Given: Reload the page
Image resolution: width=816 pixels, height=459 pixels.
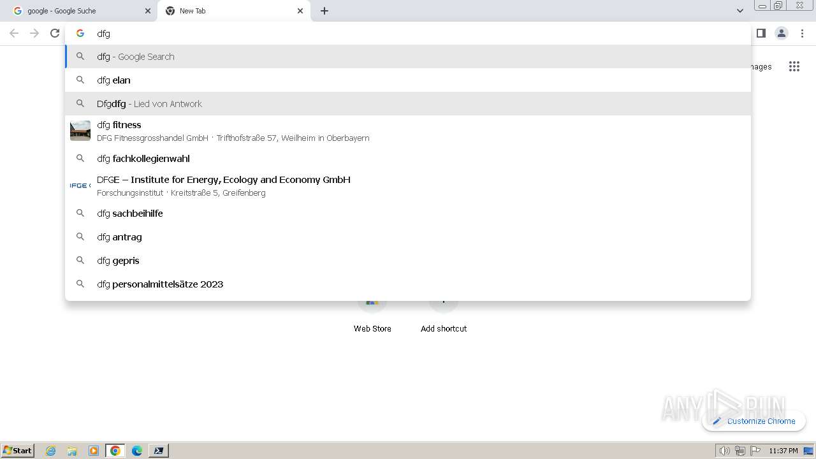Looking at the screenshot, I should [55, 33].
